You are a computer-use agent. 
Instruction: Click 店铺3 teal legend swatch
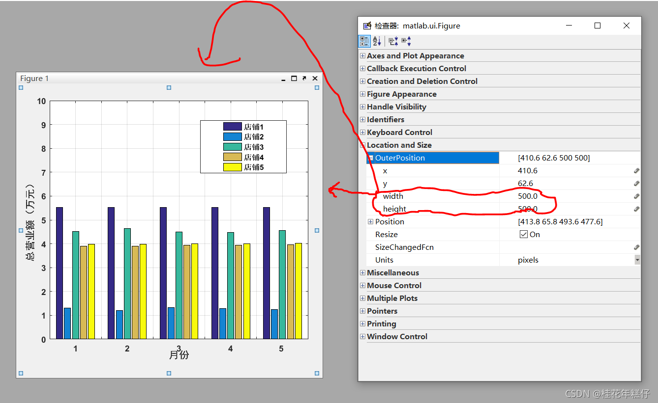[232, 147]
